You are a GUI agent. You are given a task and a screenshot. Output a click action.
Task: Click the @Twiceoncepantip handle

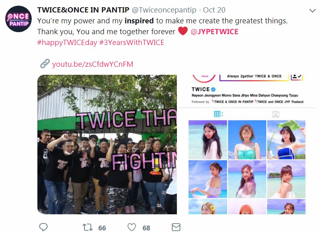pos(164,10)
